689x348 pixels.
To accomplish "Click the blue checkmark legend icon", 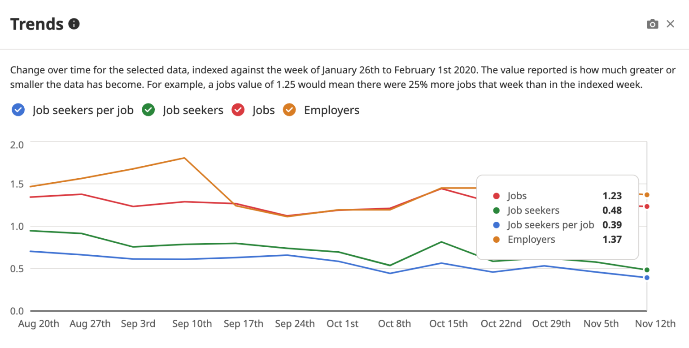I will [x=18, y=110].
